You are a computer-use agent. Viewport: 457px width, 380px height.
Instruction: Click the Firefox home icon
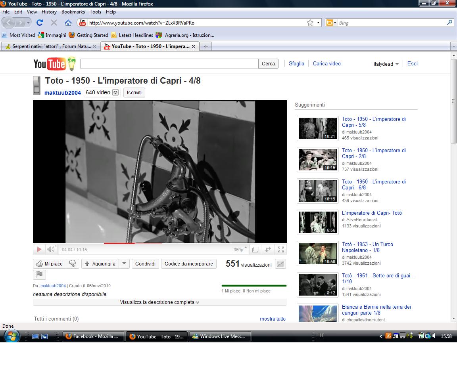[x=68, y=23]
